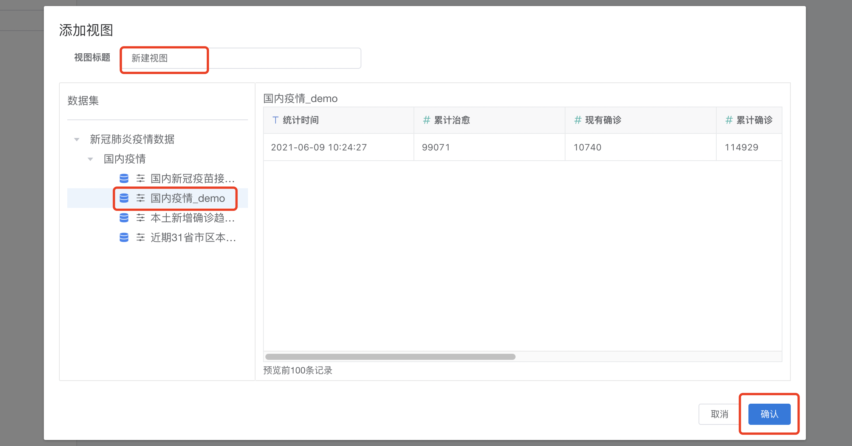Image resolution: width=852 pixels, height=446 pixels.
Task: Click the T text-type icon on 统计时间 column
Action: 275,120
